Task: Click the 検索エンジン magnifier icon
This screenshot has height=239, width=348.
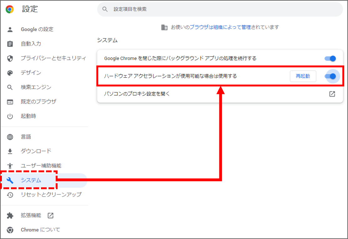Action: point(10,87)
